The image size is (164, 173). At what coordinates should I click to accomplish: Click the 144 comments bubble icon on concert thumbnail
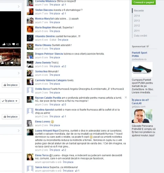pos(12,63)
